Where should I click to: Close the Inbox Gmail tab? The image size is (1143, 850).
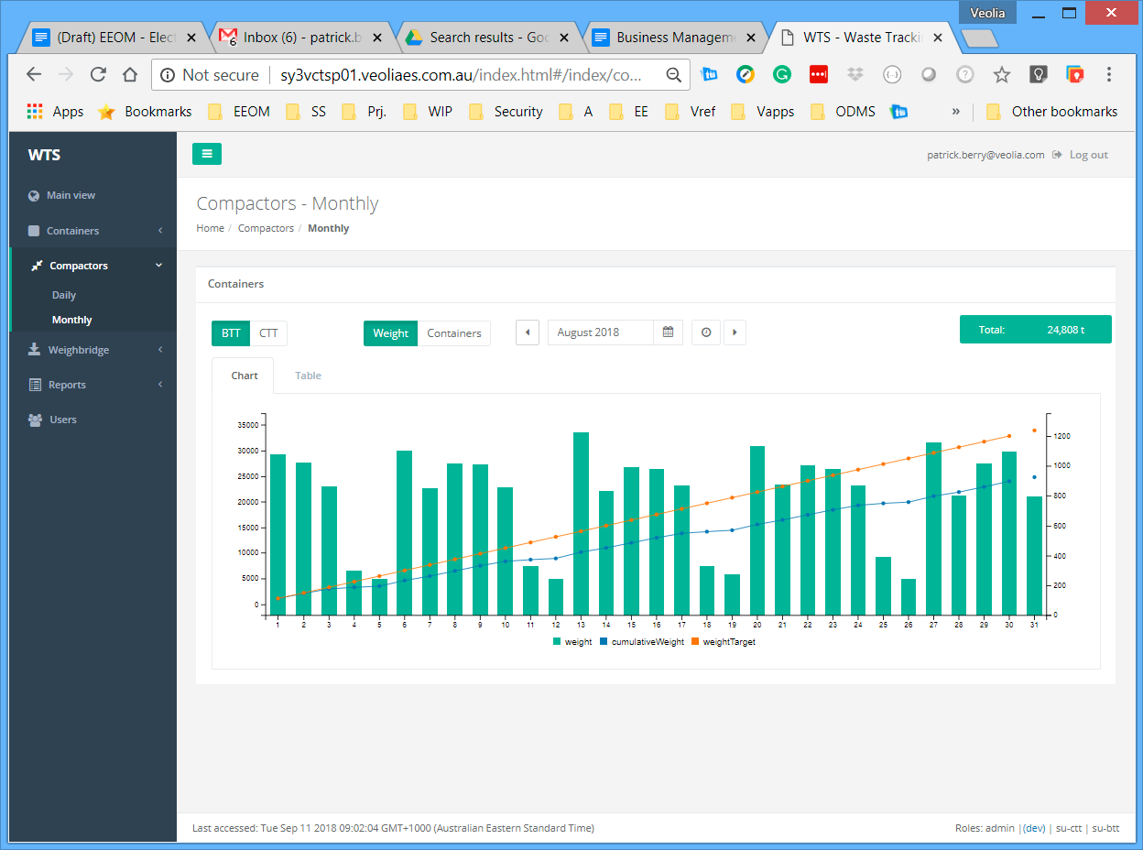click(x=377, y=38)
